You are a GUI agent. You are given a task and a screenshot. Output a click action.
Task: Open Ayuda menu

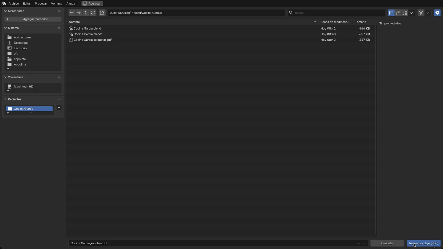71,4
